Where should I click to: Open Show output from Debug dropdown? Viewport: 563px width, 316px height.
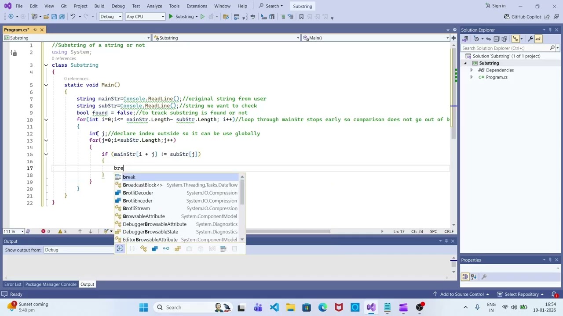coord(78,250)
